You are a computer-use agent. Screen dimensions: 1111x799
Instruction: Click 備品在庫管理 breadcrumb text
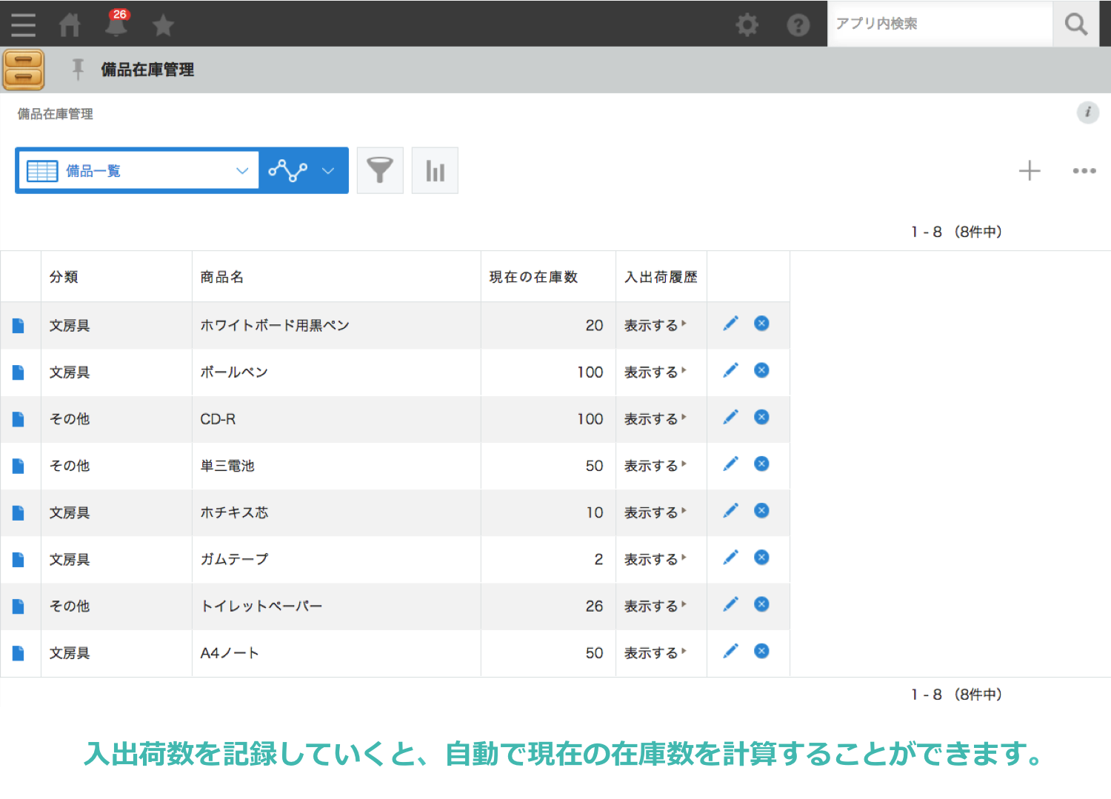56,114
